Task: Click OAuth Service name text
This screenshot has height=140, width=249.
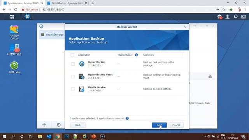Action: (97, 87)
